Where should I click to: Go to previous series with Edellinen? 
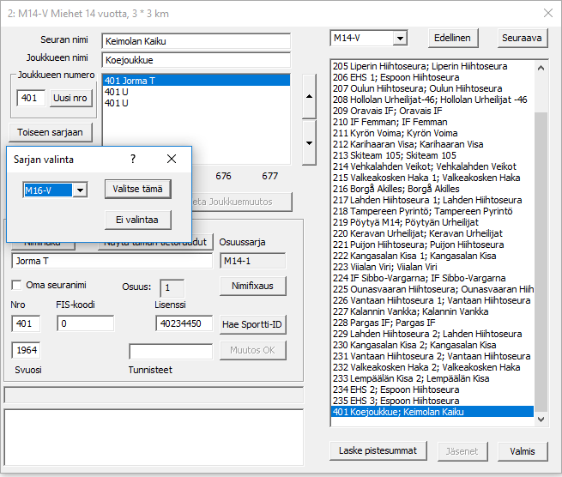coord(452,39)
